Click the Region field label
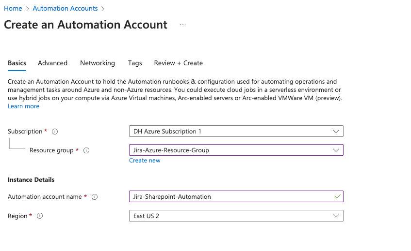The width and height of the screenshot is (411, 251). coord(17,216)
